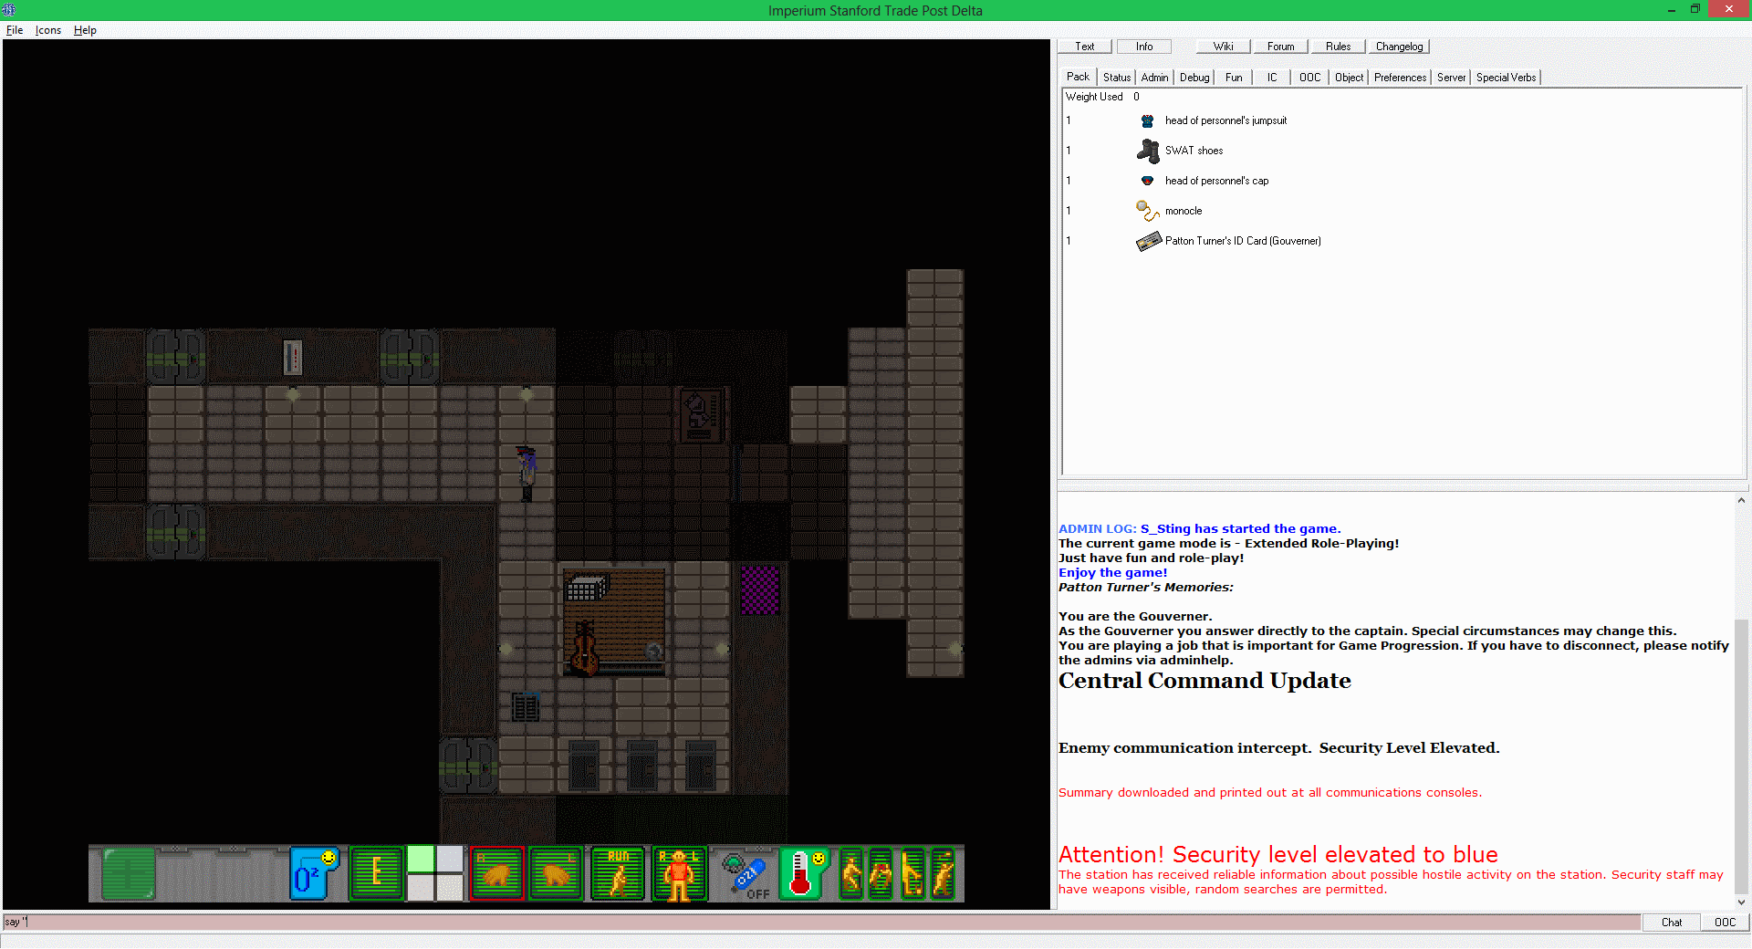This screenshot has height=949, width=1752.
Task: Select the left hand slot
Action: [x=556, y=873]
